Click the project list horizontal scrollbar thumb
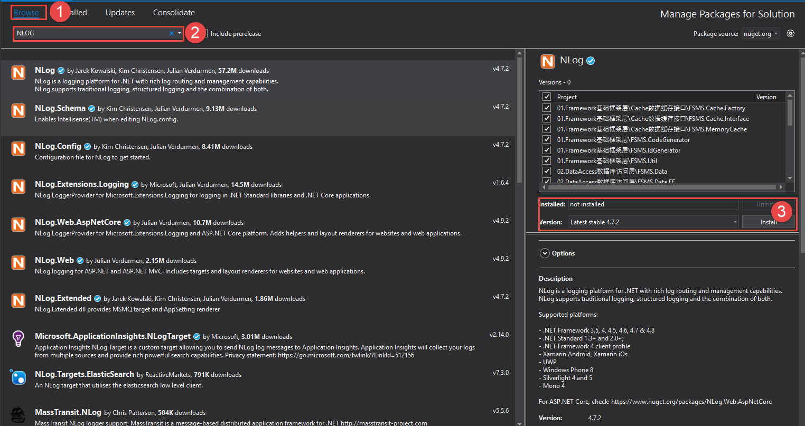 (x=663, y=187)
